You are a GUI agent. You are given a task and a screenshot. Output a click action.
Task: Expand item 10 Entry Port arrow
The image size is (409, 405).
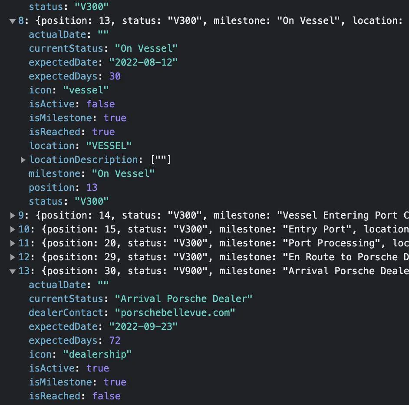(x=12, y=229)
